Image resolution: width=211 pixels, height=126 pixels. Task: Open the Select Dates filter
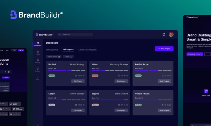click(54, 57)
